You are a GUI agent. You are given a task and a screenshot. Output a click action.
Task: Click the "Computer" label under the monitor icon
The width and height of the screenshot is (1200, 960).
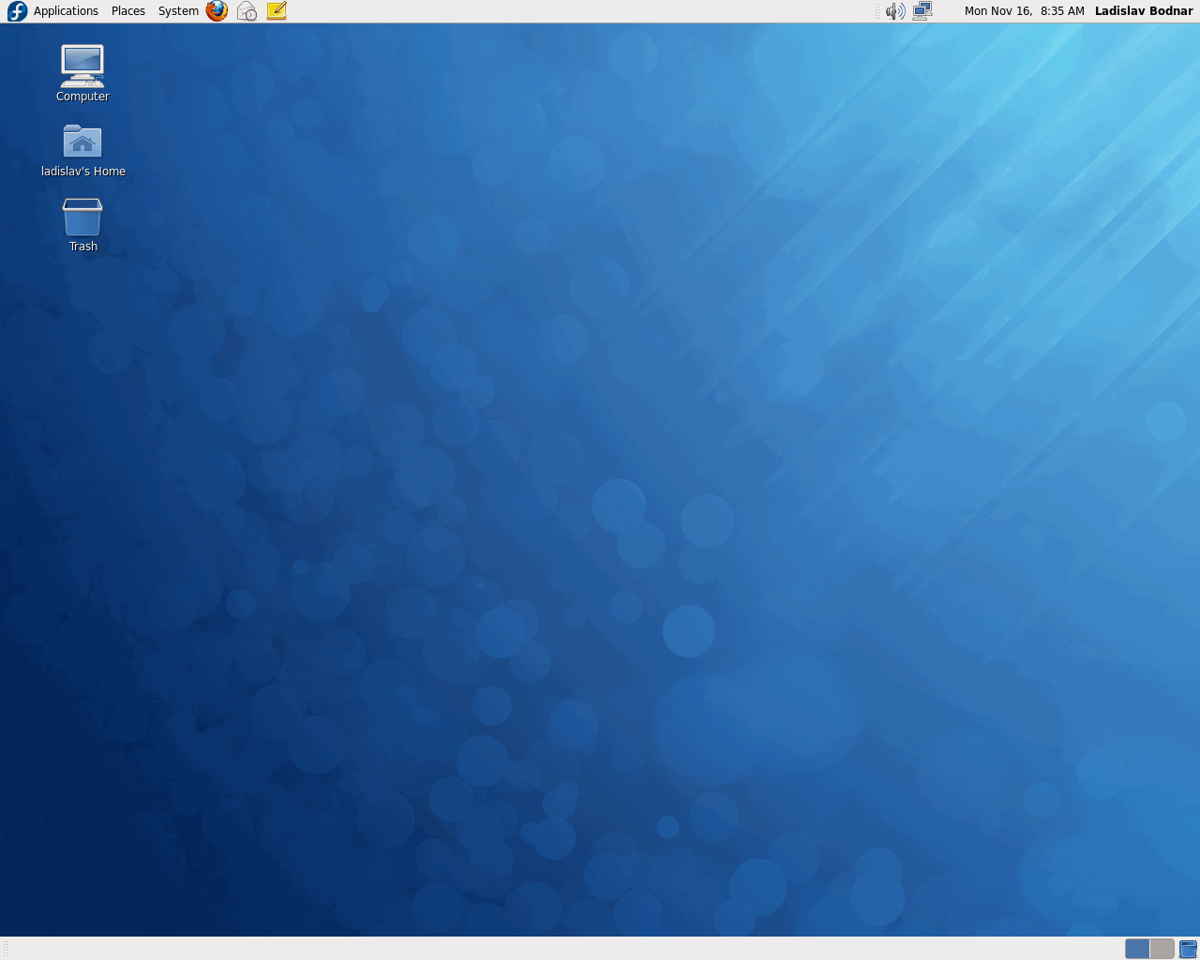pyautogui.click(x=82, y=97)
